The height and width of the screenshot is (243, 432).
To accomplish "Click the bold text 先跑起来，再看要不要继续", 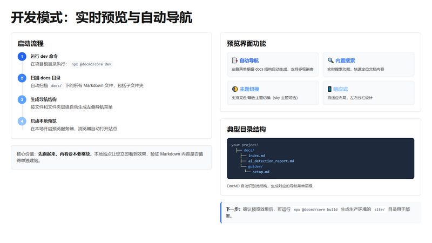I will (x=65, y=154).
